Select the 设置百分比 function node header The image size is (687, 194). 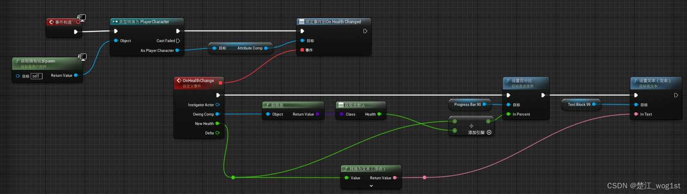[525, 83]
